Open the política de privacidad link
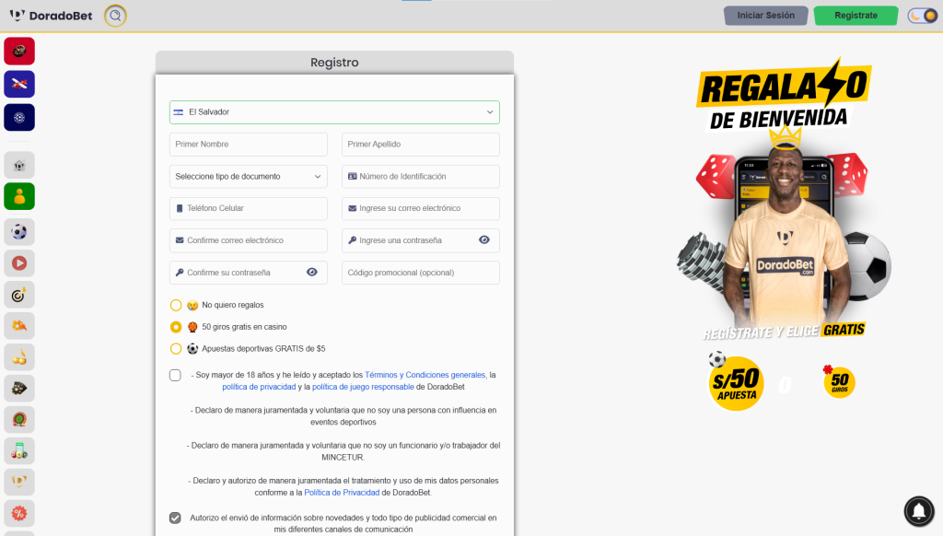The image size is (943, 536). click(259, 387)
